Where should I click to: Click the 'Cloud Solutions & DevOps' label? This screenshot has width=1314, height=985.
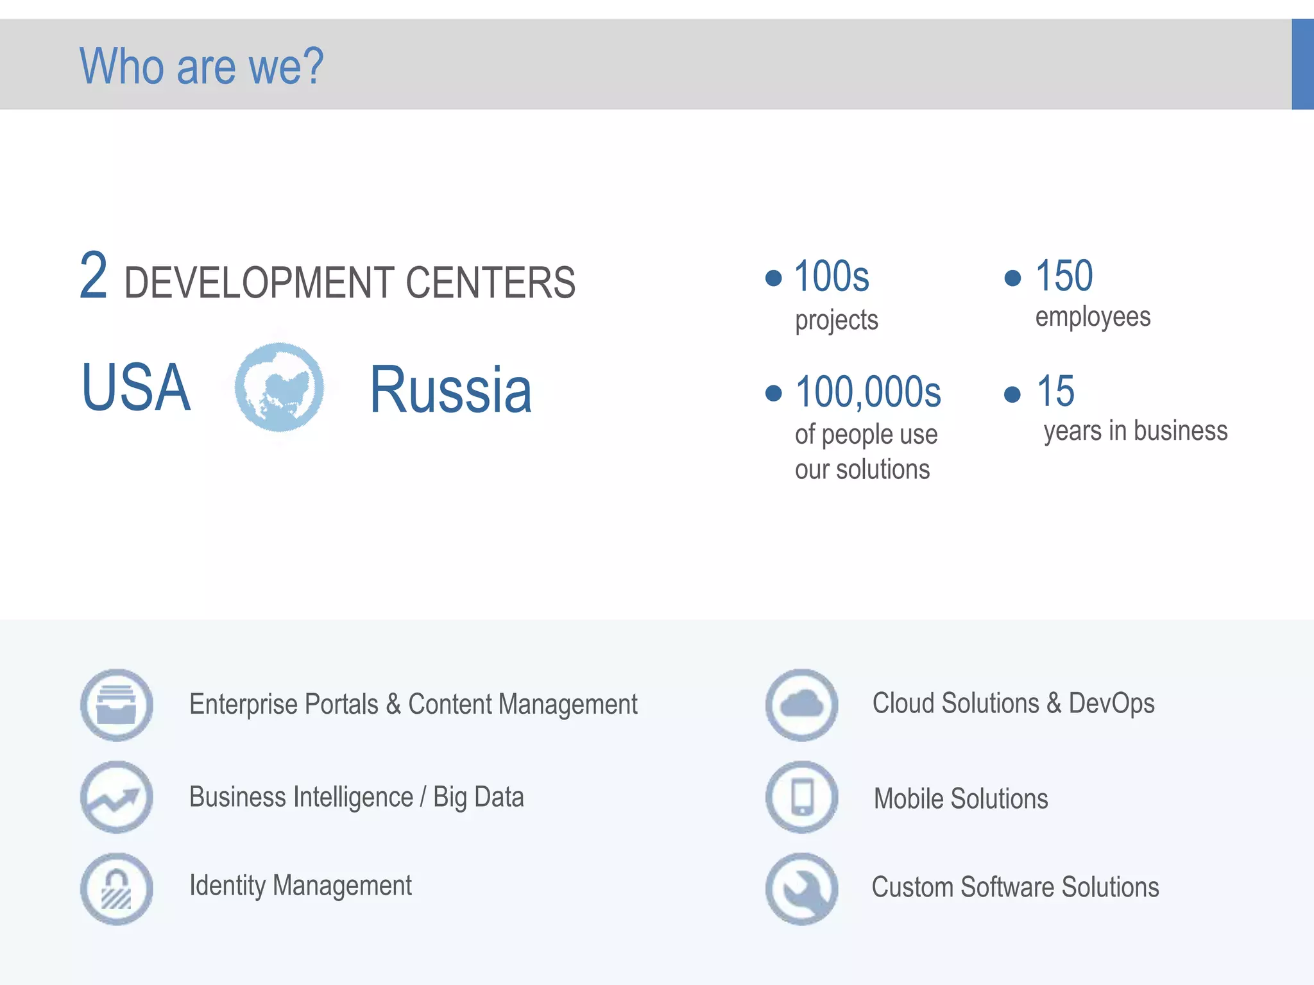tap(1014, 703)
